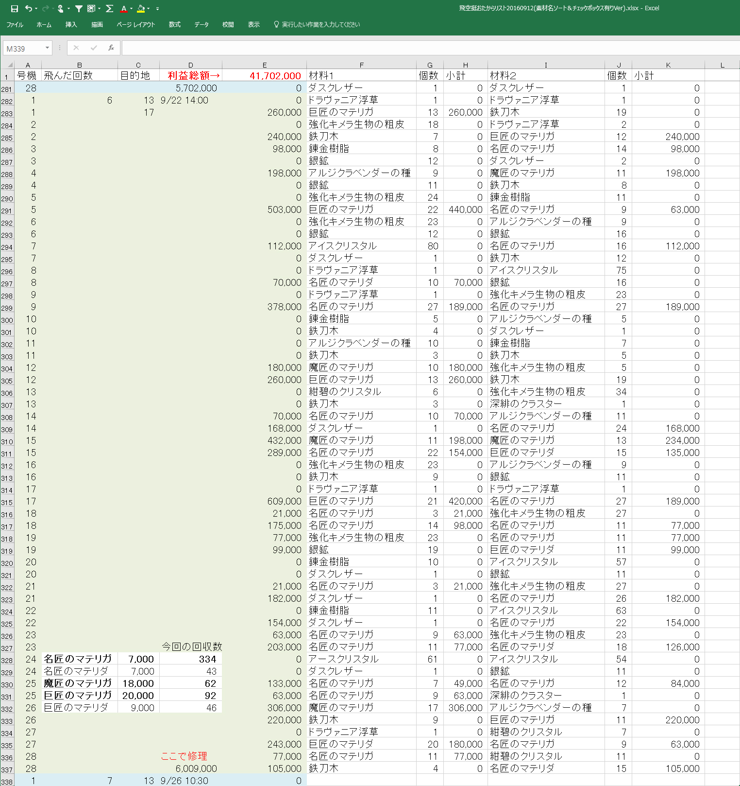The width and height of the screenshot is (740, 786).
Task: Open Customize Quick Access Toolbar menu
Action: [x=157, y=9]
